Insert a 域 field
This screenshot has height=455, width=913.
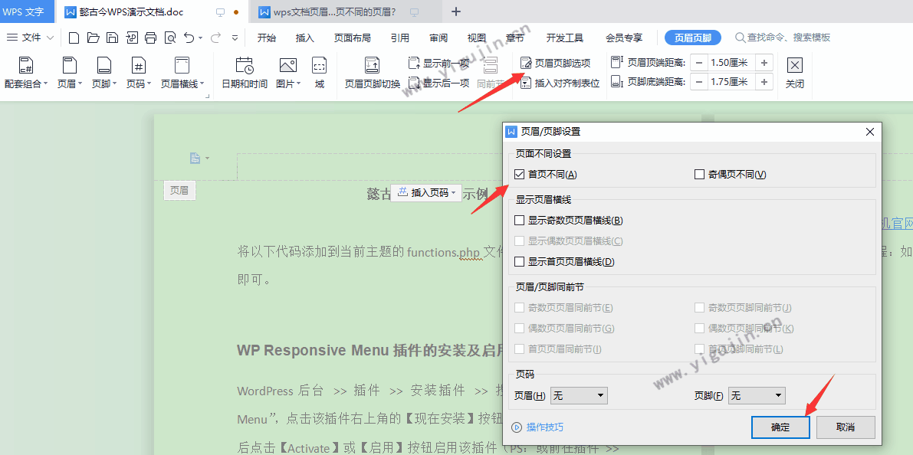coord(319,73)
